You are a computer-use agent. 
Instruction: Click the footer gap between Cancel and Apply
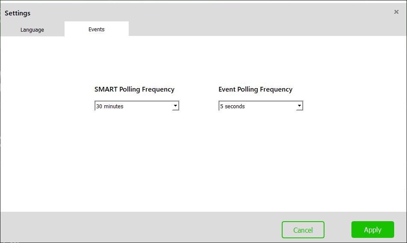(x=338, y=230)
